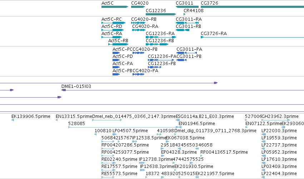The image size is (304, 179).
Task: Click protein feature Act5C-PB
Action: click(x=116, y=74)
